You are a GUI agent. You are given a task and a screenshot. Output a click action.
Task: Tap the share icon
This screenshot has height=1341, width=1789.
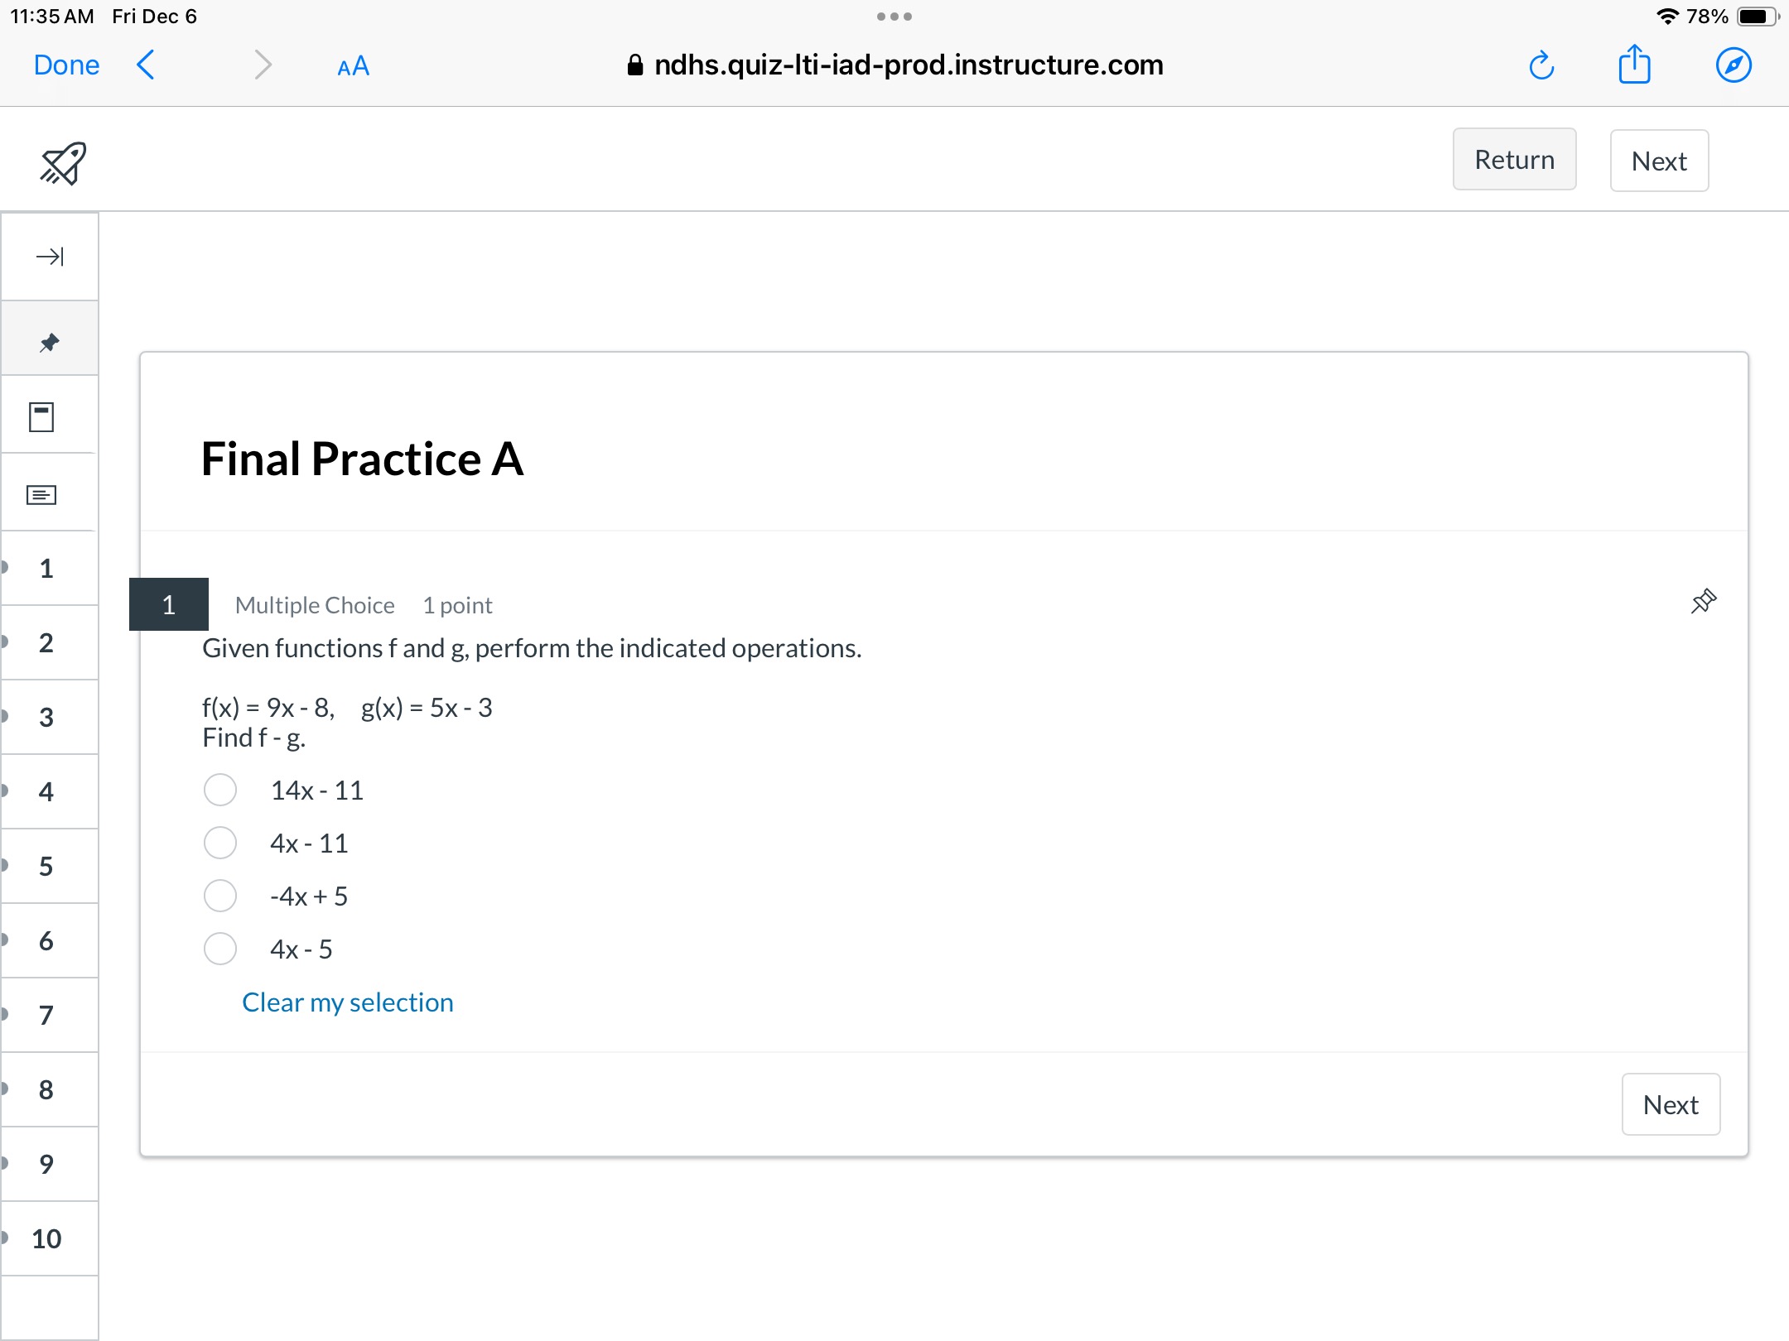coord(1634,64)
